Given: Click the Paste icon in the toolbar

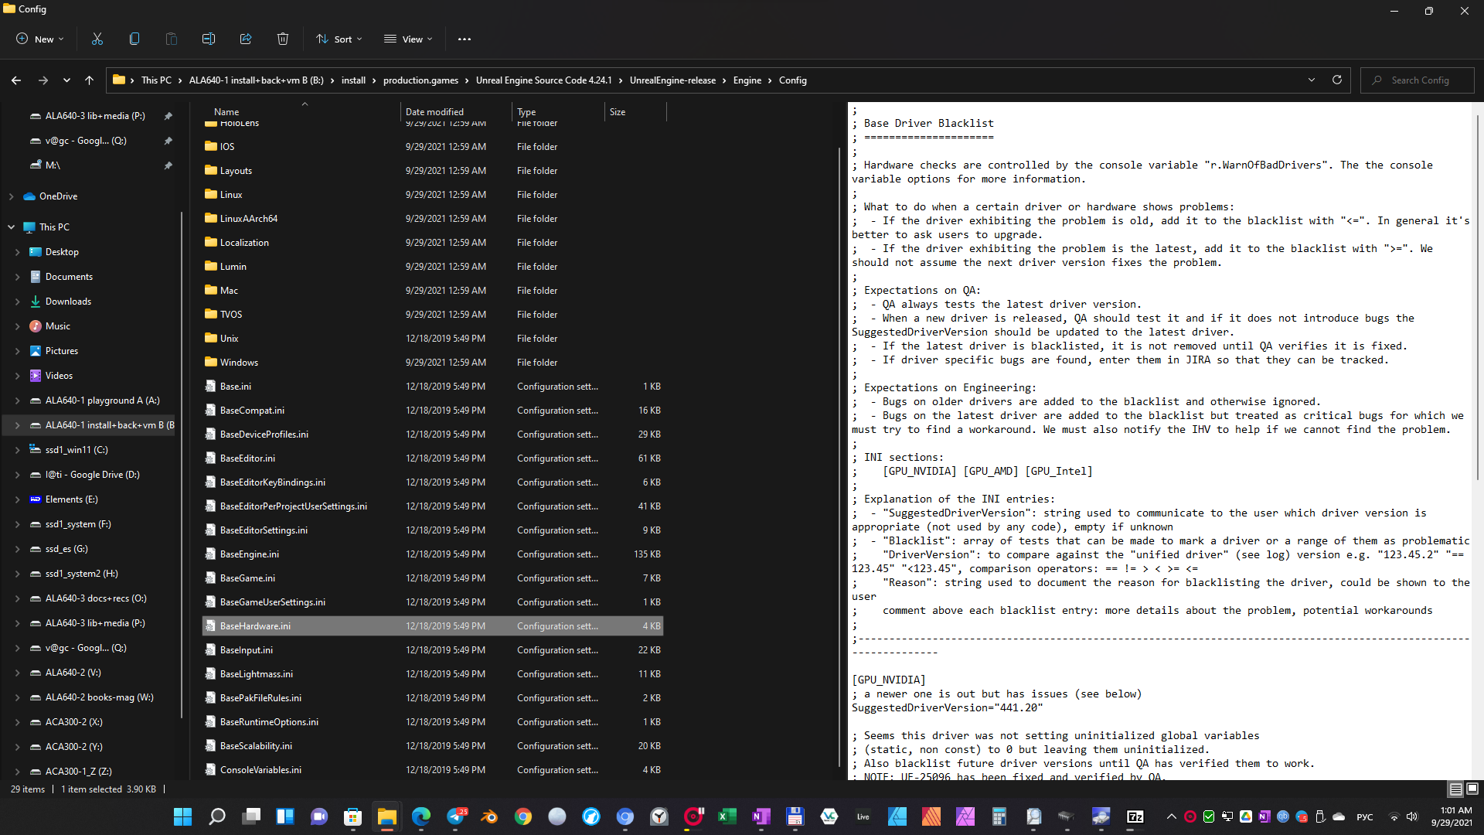Looking at the screenshot, I should coord(172,39).
